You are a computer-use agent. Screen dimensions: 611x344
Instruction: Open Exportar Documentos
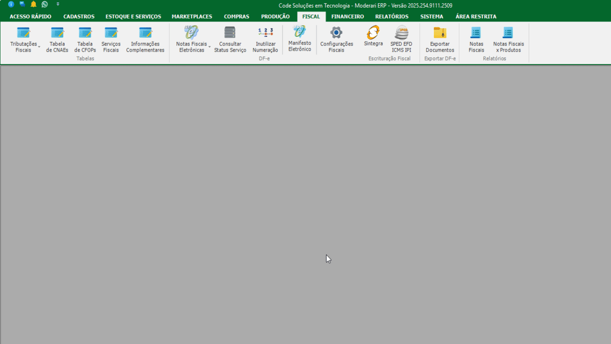tap(440, 39)
